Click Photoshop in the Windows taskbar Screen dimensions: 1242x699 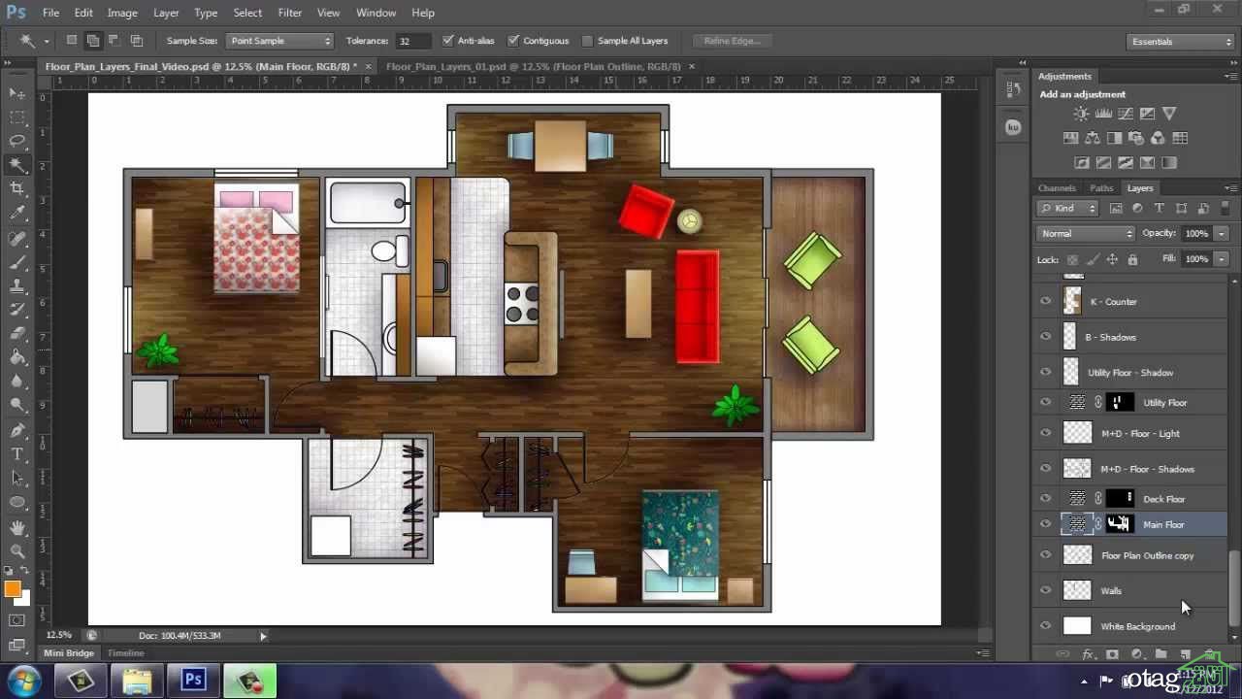coord(193,680)
